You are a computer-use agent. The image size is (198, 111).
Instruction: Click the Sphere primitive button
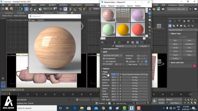(175, 44)
